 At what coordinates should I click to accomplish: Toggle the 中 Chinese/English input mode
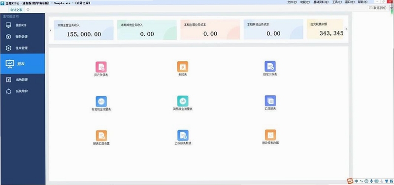click(x=356, y=181)
